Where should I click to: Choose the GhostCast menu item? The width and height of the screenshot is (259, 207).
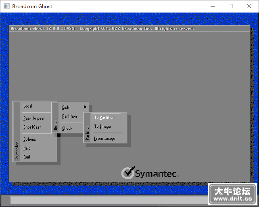(x=32, y=127)
